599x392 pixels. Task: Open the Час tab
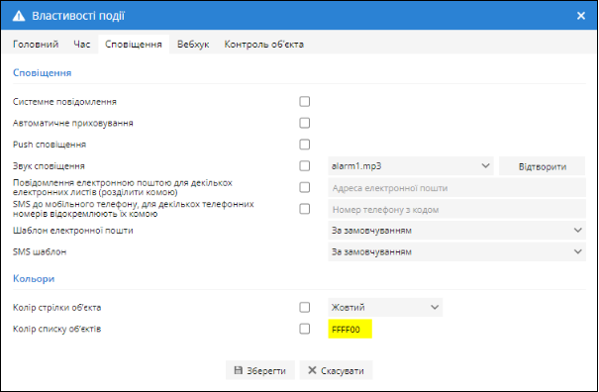coord(82,45)
